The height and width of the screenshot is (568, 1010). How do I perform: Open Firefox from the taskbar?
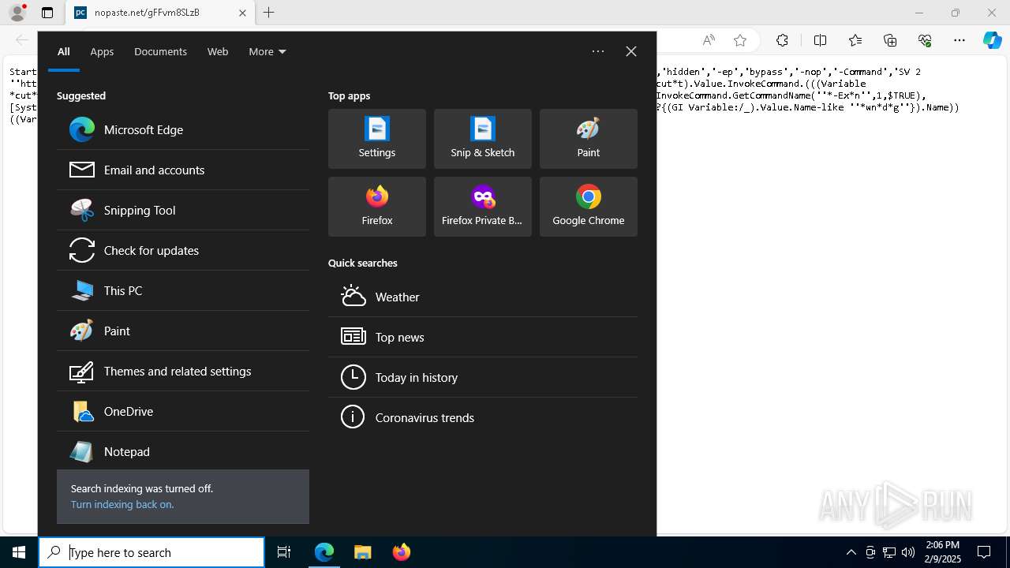(x=401, y=552)
